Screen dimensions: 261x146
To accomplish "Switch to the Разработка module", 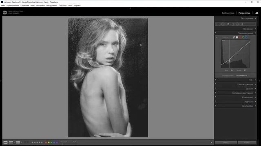I will 244,13.
